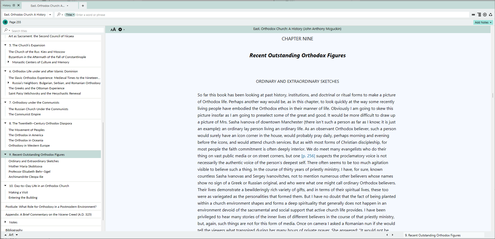Click the two-line parallel view icon
The image size is (495, 239).
tap(473, 15)
